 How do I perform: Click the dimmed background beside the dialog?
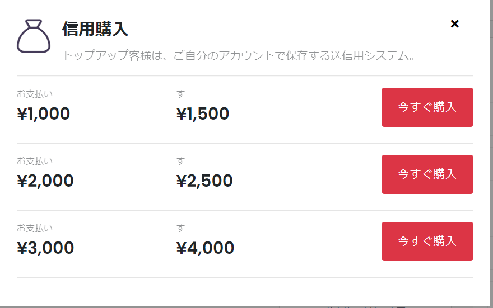pyautogui.click(x=491, y=157)
